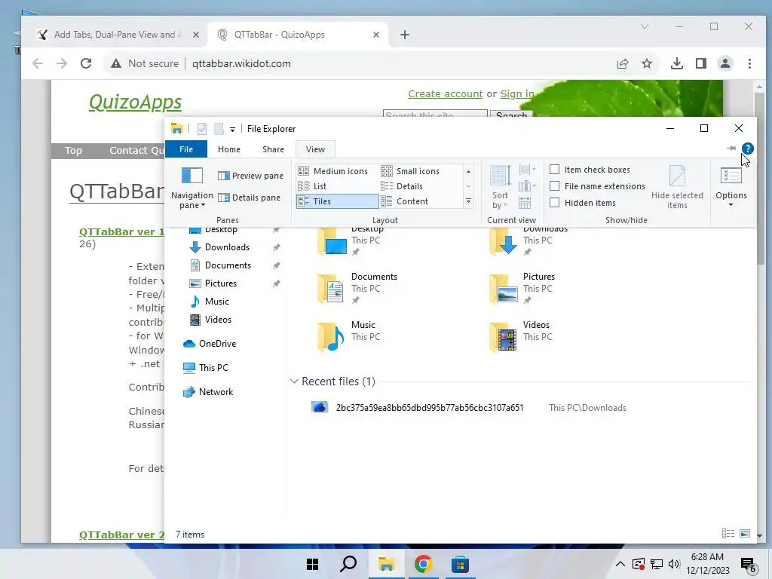Open the File ribbon tab
Image resolution: width=772 pixels, height=579 pixels.
(186, 149)
